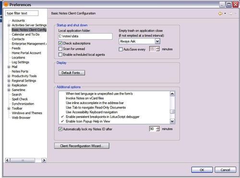Close the Preferences window

236,4
